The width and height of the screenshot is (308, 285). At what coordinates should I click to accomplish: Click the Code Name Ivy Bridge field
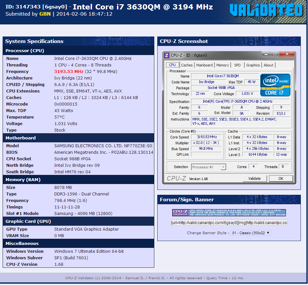208,82
